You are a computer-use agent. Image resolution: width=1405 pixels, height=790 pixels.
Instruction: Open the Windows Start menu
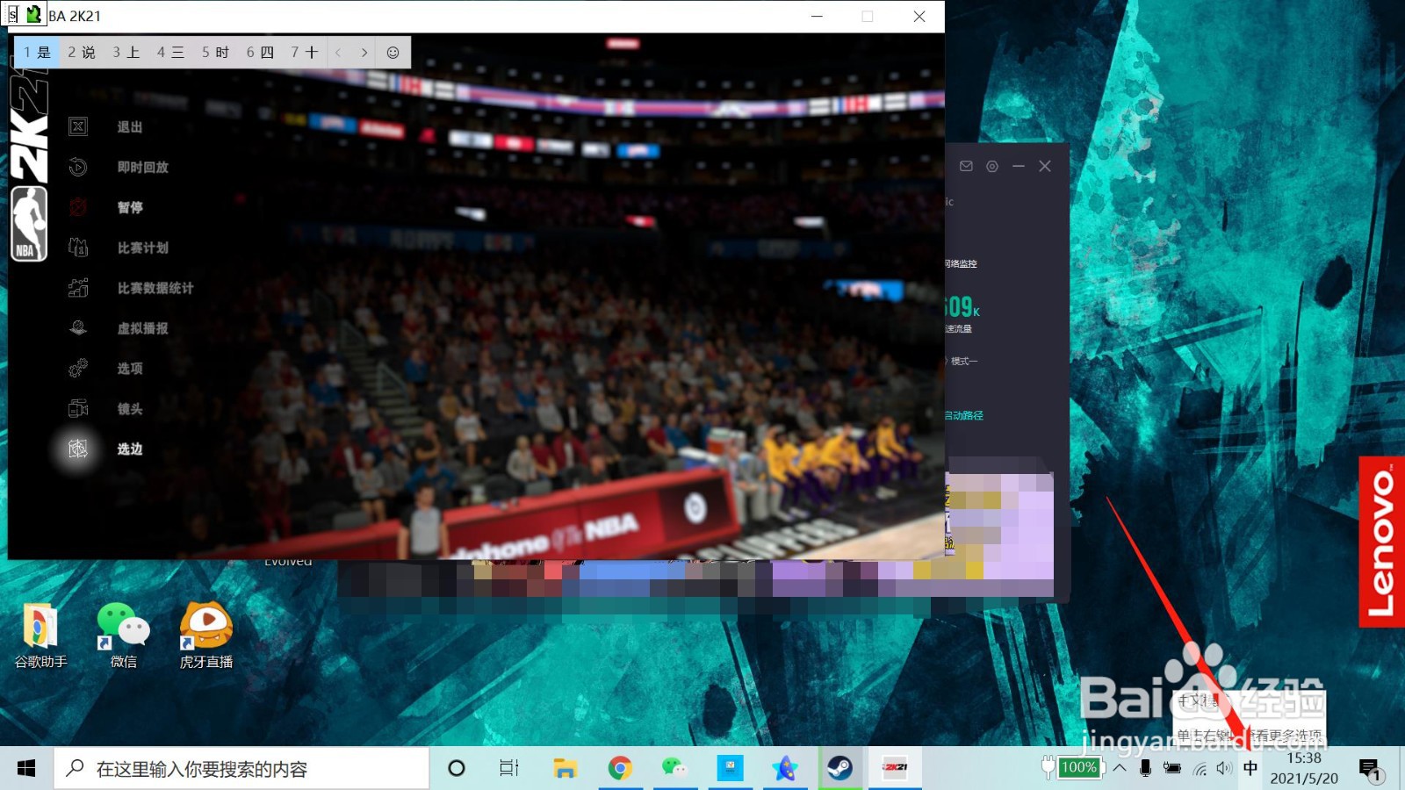pyautogui.click(x=26, y=769)
